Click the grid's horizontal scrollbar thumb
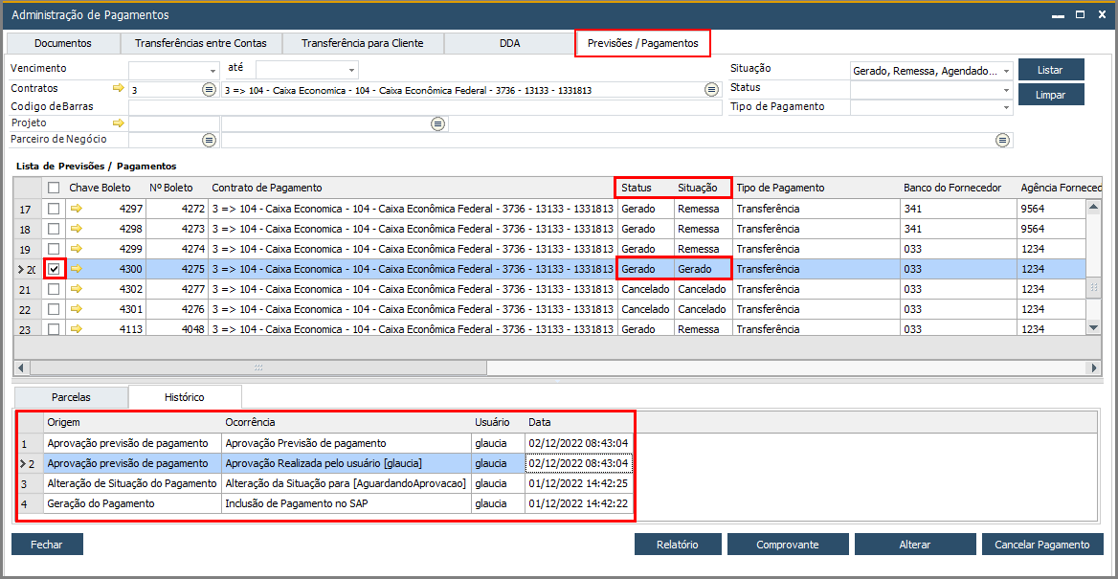 click(x=258, y=367)
